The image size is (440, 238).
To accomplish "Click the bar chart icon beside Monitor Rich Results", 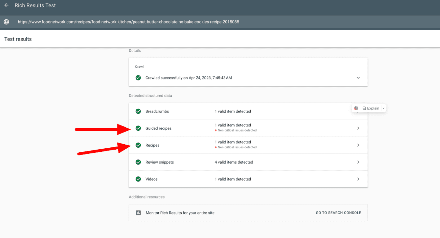I will [x=138, y=213].
